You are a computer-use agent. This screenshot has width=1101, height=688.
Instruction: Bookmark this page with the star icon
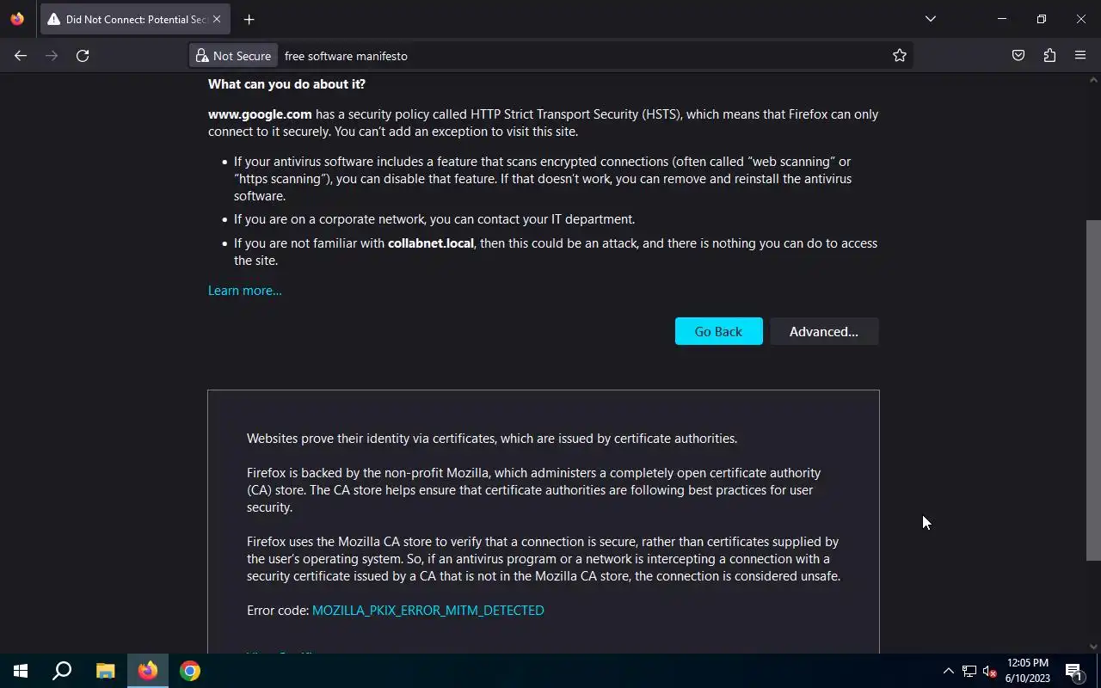(x=900, y=56)
